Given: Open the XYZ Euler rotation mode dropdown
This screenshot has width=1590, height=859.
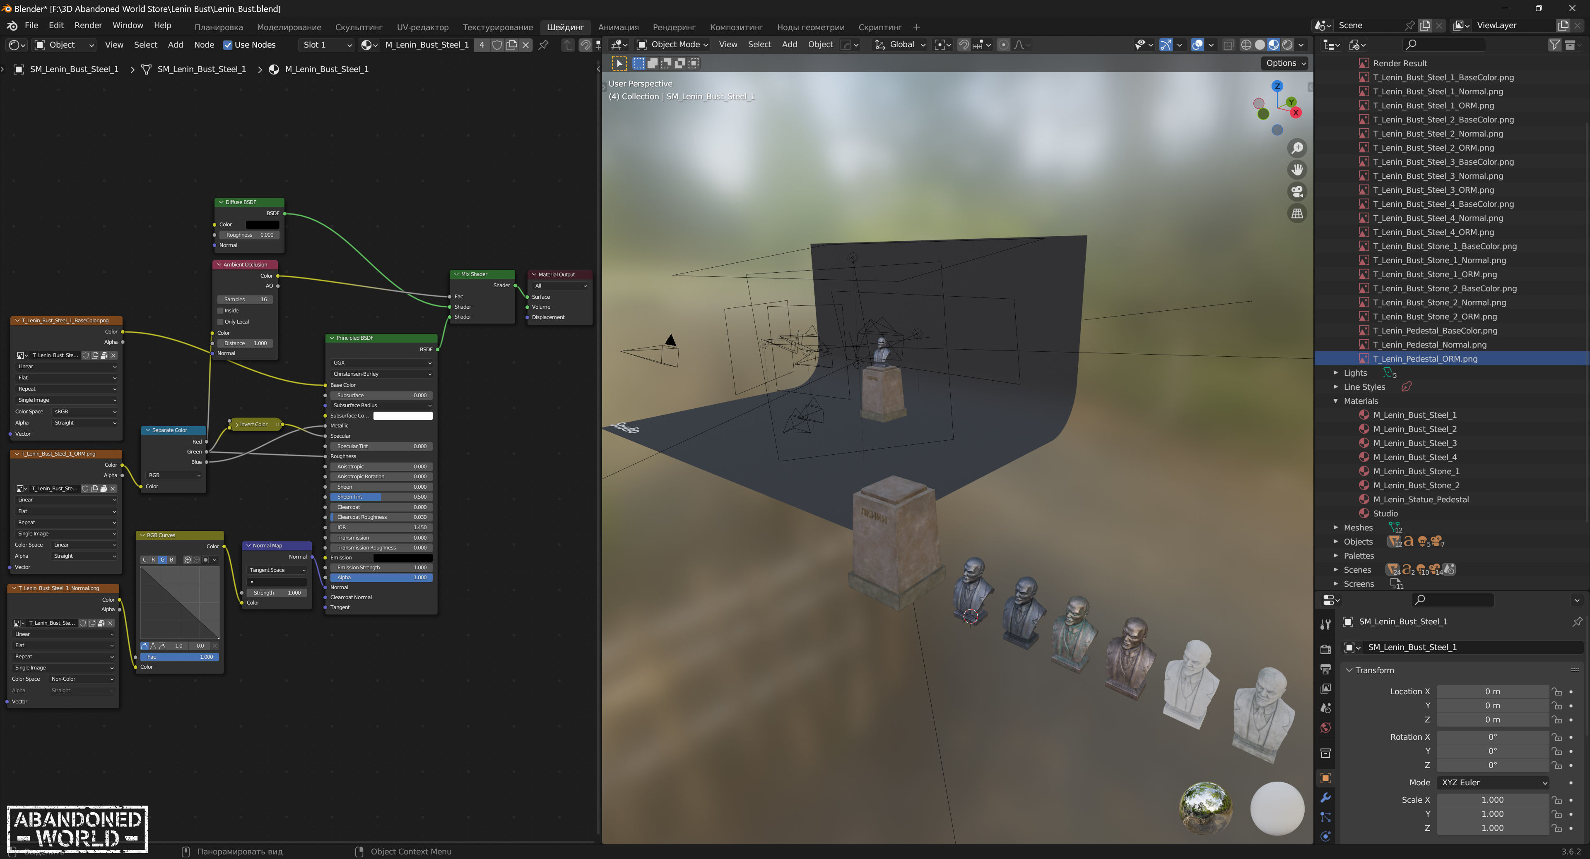Looking at the screenshot, I should (x=1492, y=782).
